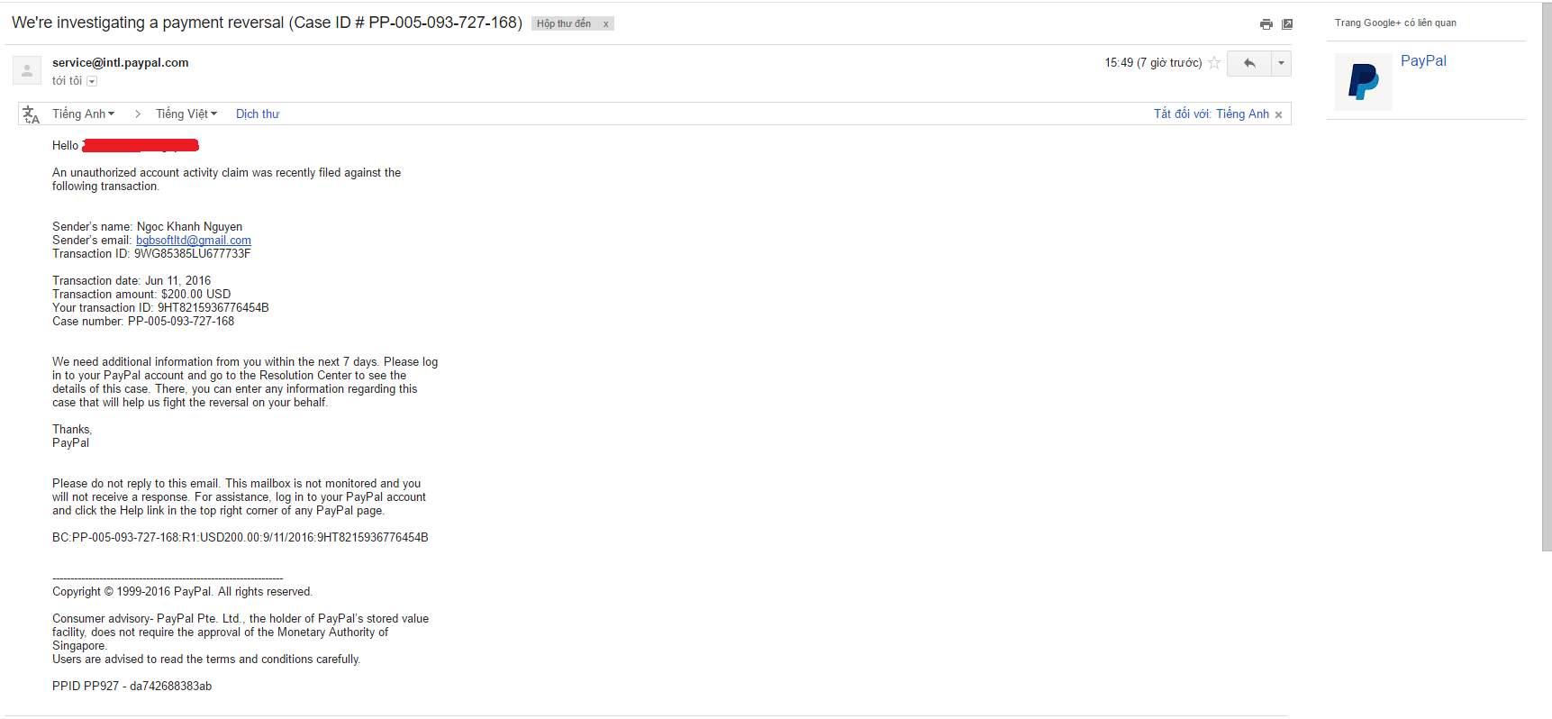The width and height of the screenshot is (1552, 719).
Task: Star the PayPal reversal message
Action: 1214,62
